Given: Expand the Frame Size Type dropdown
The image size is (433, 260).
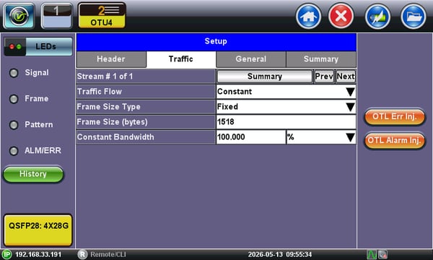Looking at the screenshot, I should click(x=286, y=107).
